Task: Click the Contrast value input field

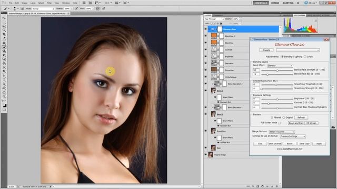Action: pyautogui.click(x=256, y=103)
